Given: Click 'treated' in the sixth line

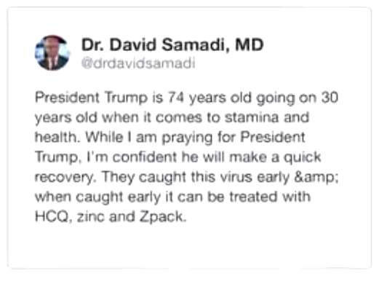Looking at the screenshot, I should 253,197.
